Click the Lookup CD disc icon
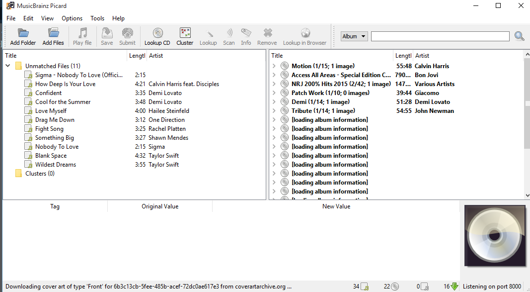The image size is (530, 292). pyautogui.click(x=157, y=33)
